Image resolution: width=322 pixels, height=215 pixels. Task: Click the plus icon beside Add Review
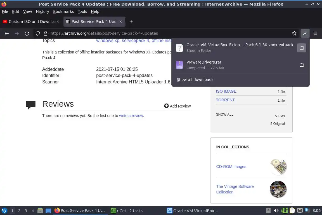point(166,106)
